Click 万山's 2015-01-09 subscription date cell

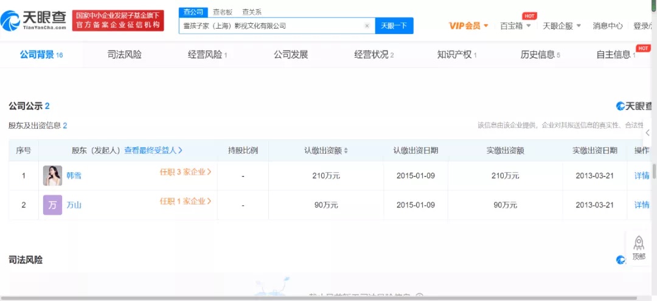pos(415,205)
